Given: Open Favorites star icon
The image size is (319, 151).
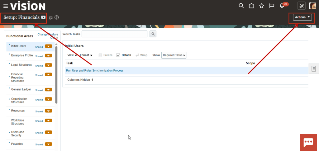Looking at the screenshot, I should click(x=262, y=6).
